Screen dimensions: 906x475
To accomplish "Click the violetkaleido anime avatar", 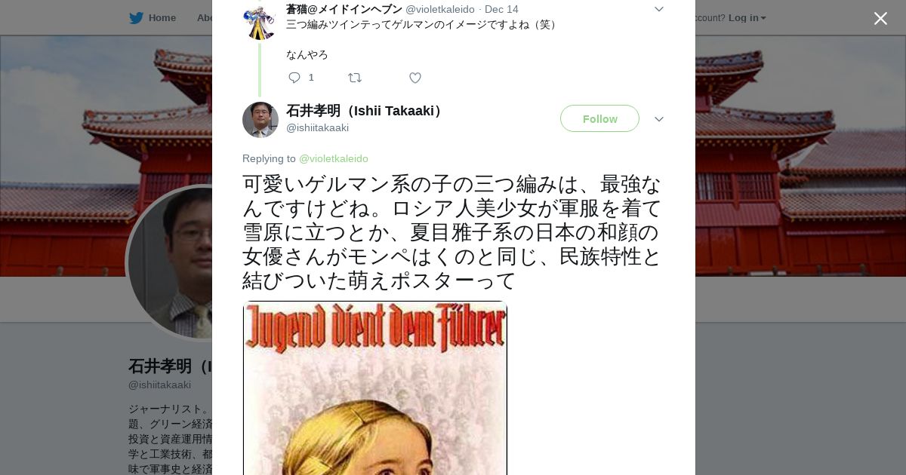I will click(260, 22).
